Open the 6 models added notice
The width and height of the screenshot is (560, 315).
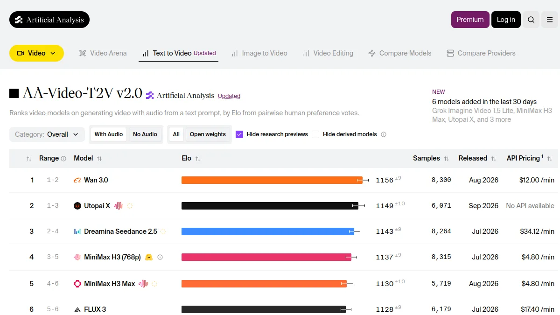(x=484, y=102)
